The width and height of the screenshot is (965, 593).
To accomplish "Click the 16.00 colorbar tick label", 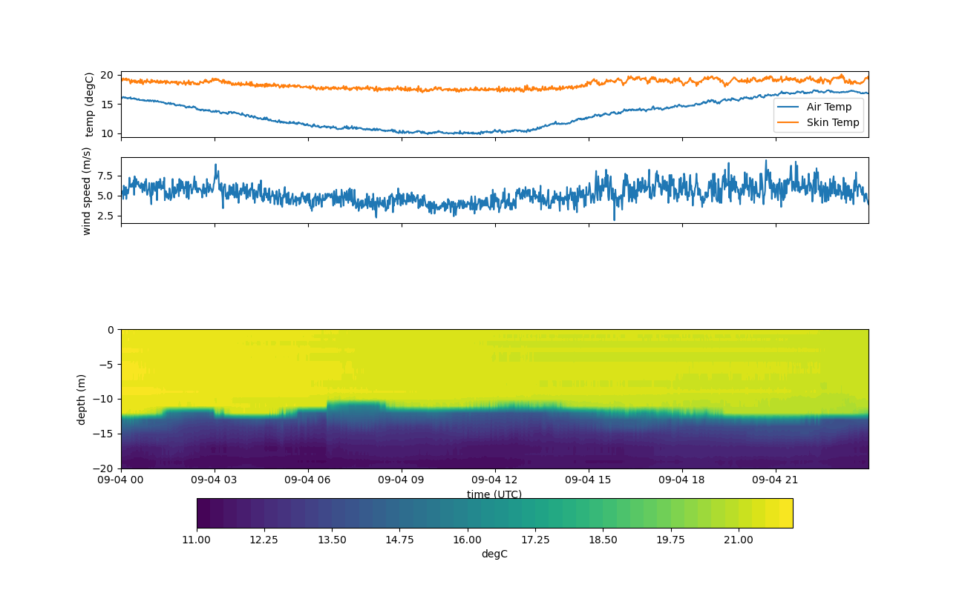I will [x=468, y=540].
